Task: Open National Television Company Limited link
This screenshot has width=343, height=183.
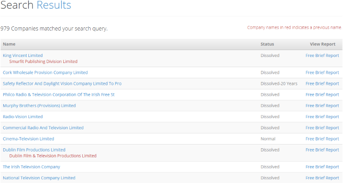Action: (39, 178)
